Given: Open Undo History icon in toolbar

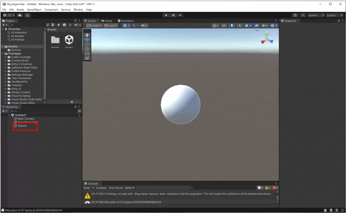Looking at the screenshot, I should click(295, 15).
